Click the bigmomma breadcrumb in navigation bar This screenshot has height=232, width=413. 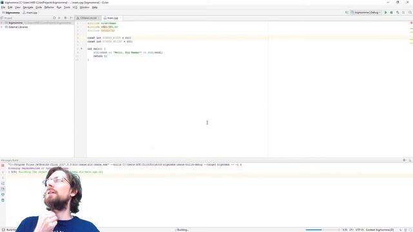[x=11, y=13]
